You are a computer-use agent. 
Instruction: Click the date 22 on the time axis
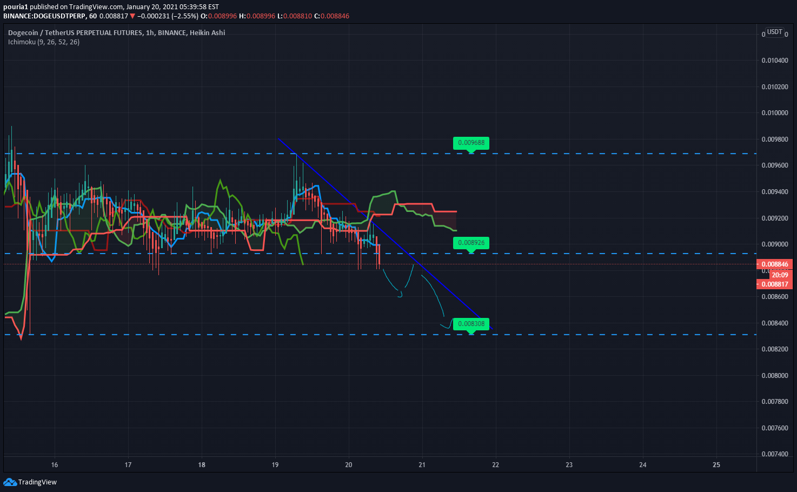[495, 464]
